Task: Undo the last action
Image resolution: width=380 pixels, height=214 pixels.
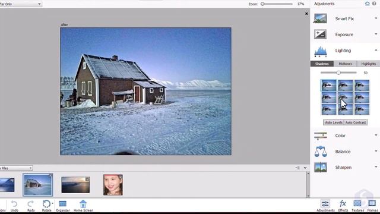Action: [x=14, y=206]
